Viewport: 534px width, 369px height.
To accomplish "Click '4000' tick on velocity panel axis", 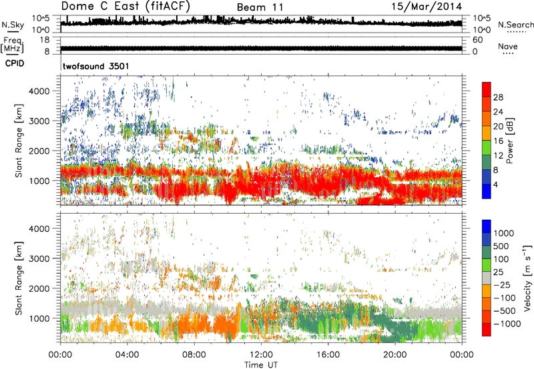I will click(x=39, y=228).
